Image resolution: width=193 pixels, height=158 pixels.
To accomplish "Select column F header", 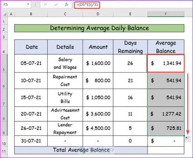I will coord(166,14).
